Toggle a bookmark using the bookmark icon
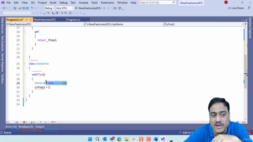 (x=70, y=13)
